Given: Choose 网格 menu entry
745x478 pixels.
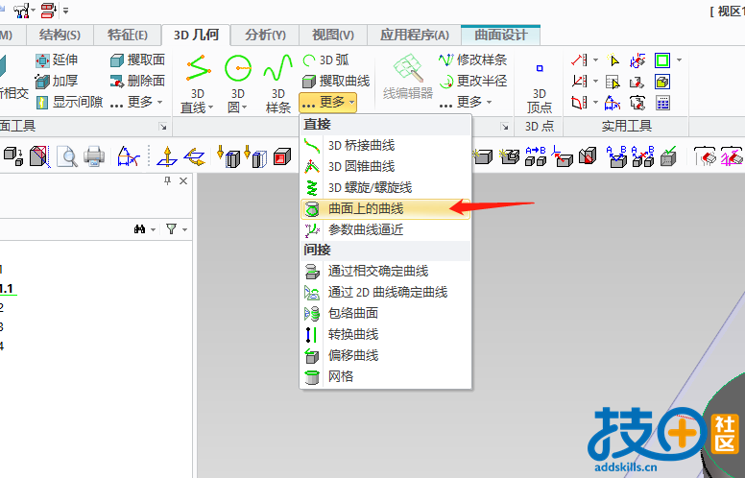Looking at the screenshot, I should 385,377.
